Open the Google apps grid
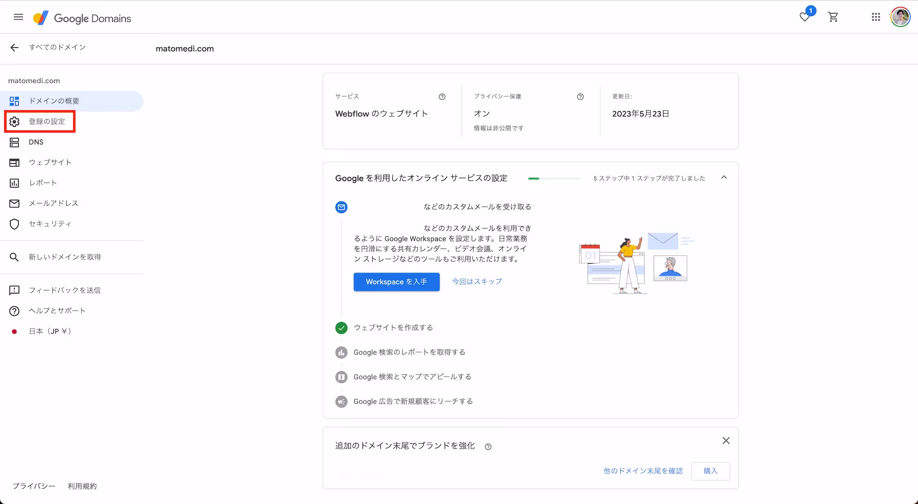This screenshot has height=504, width=918. (x=876, y=17)
